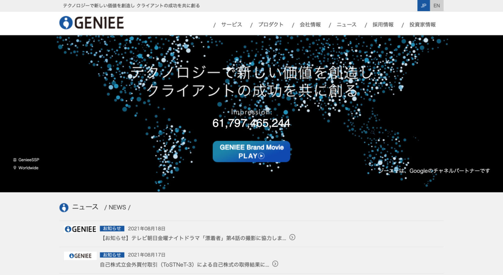Open the 採用情報 menu item

coord(383,24)
